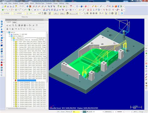
Task: Click the blue Fit-to-screen icon
Action: pyautogui.click(x=27, y=6)
